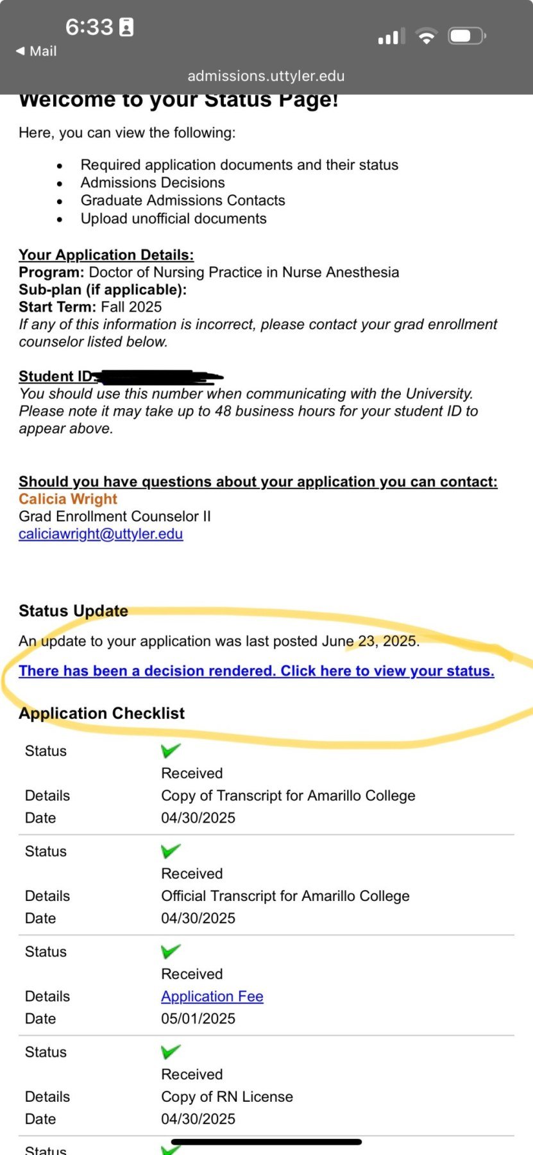Open the decision rendered status link
533x1155 pixels.
click(x=257, y=671)
